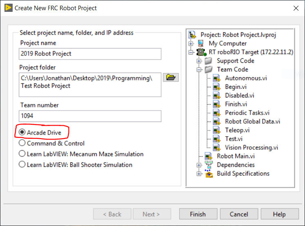Select 'Vision Processing.vi' text in tree
305x226 pixels.
[x=252, y=148]
